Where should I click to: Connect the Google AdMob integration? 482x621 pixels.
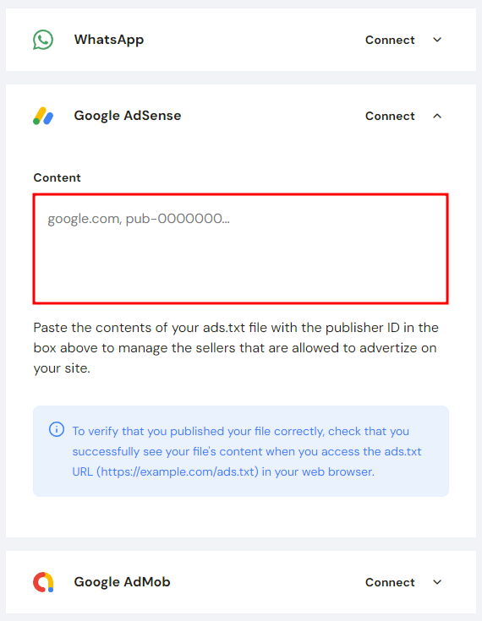(x=390, y=582)
